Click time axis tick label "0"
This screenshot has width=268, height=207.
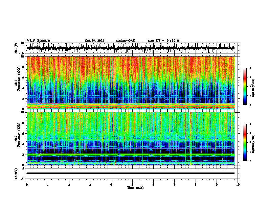coord(27,185)
